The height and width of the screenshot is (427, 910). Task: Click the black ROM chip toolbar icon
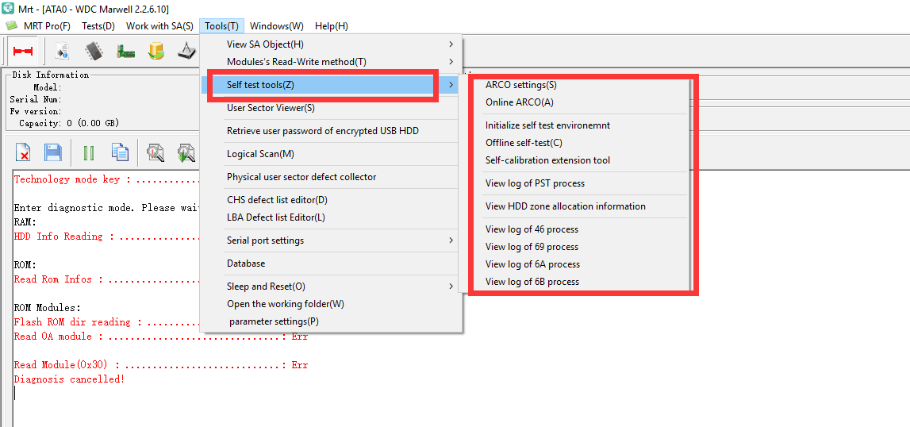click(x=94, y=51)
